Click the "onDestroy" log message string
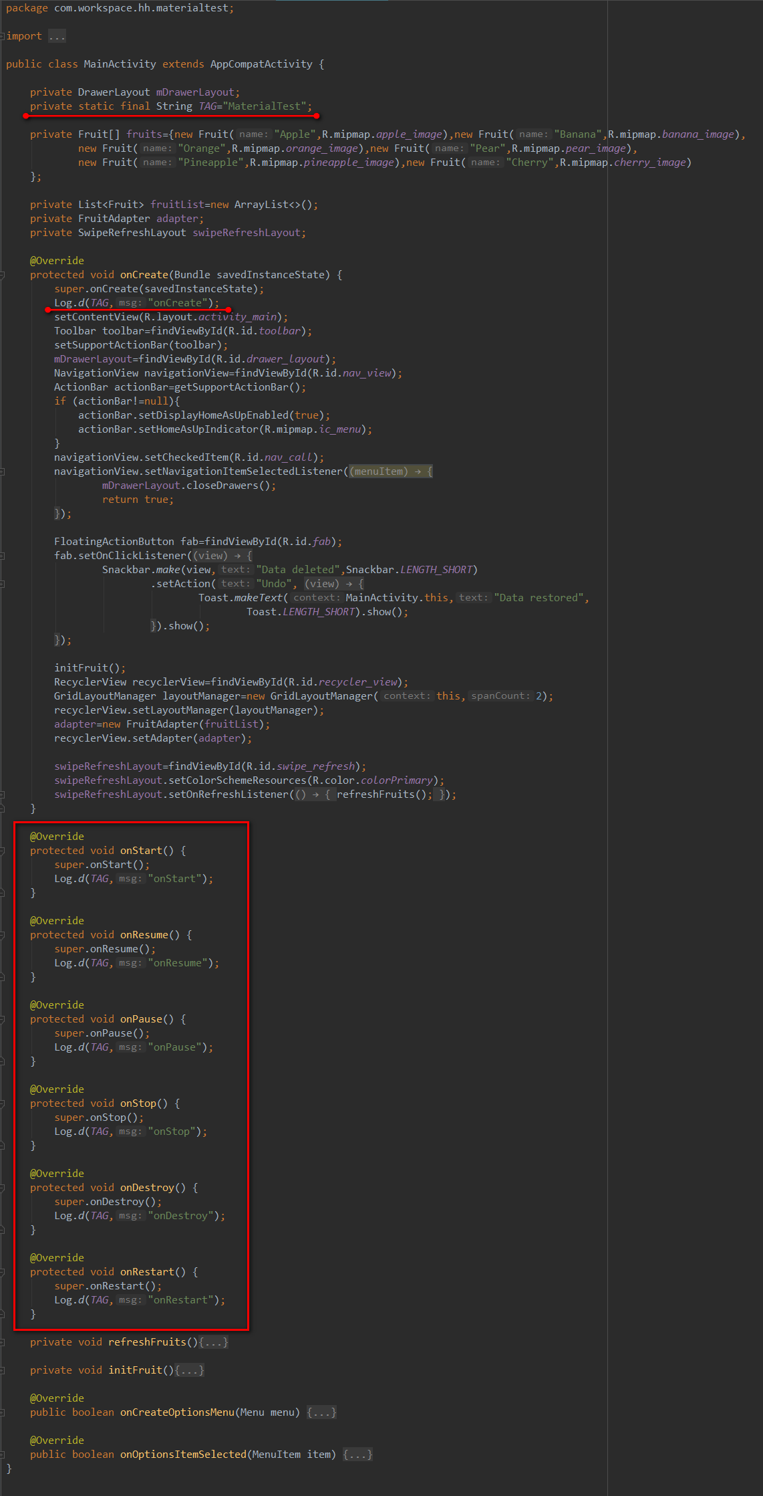The image size is (763, 1496). click(180, 1216)
